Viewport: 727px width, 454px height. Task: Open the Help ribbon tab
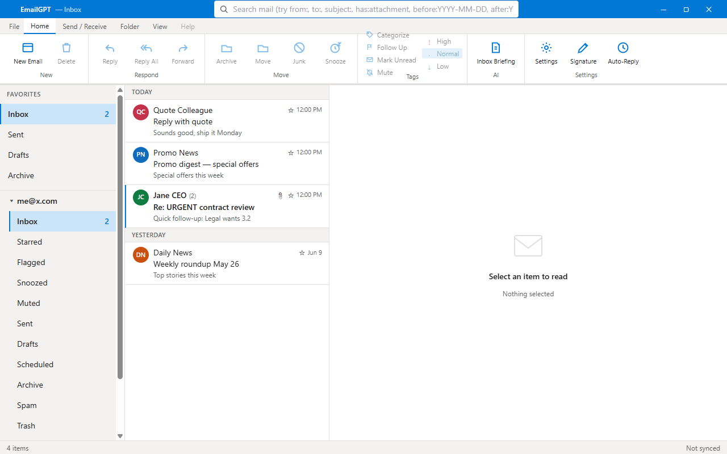coord(187,27)
